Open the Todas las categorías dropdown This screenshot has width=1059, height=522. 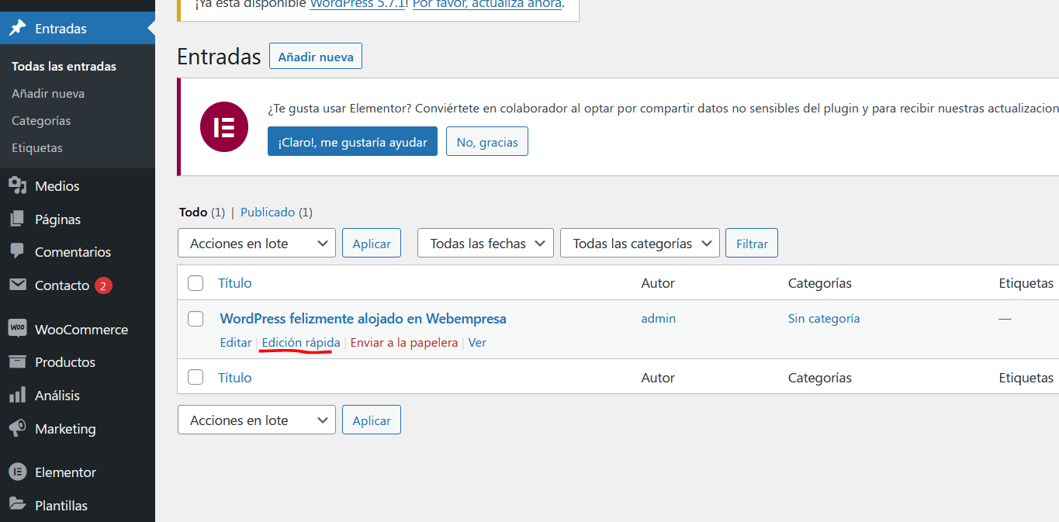point(640,243)
